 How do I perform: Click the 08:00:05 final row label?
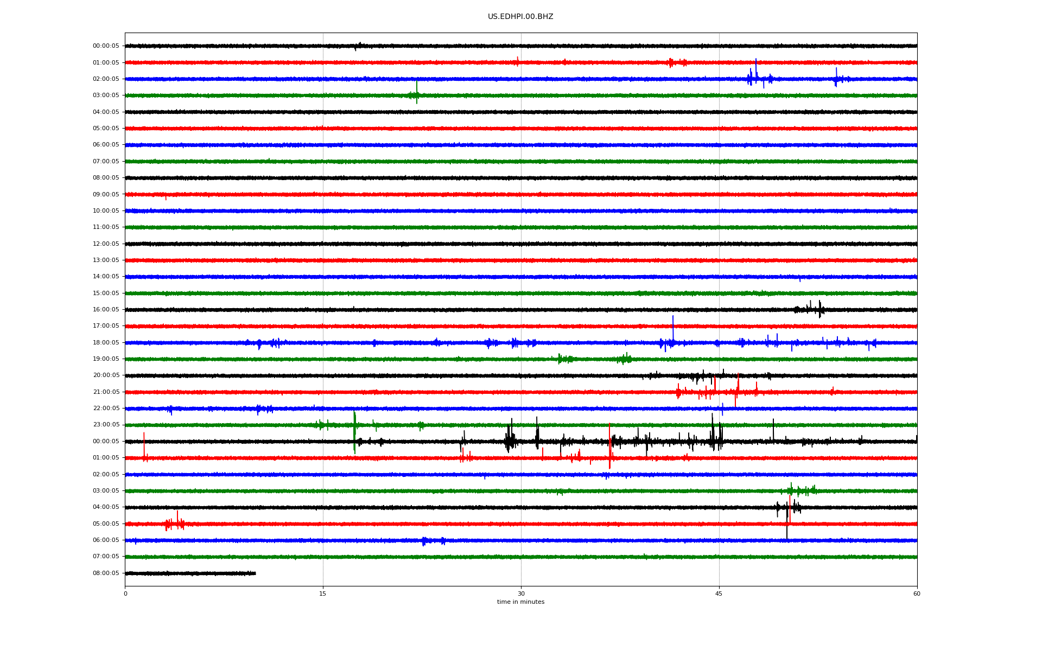(x=106, y=573)
